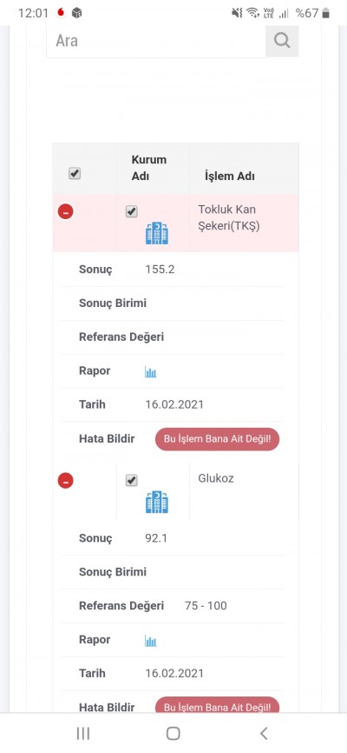Open the report chart icon for Glukoz
Viewport: 347px width, 753px height.
(151, 641)
